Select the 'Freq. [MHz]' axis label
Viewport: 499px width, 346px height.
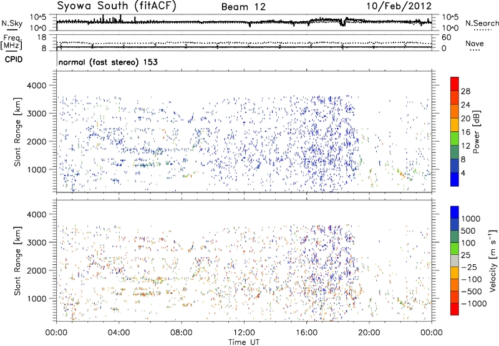(x=11, y=42)
